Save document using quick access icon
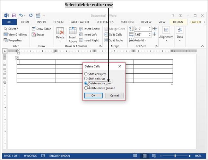Viewport: 208px width, 160px height. pos(14,16)
